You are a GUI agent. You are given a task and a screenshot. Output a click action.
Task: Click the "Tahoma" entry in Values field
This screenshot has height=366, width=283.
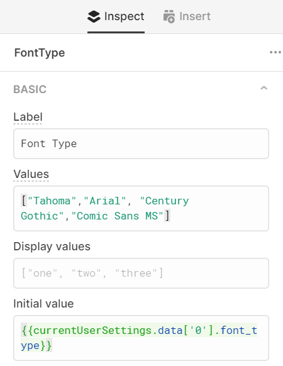coord(52,201)
